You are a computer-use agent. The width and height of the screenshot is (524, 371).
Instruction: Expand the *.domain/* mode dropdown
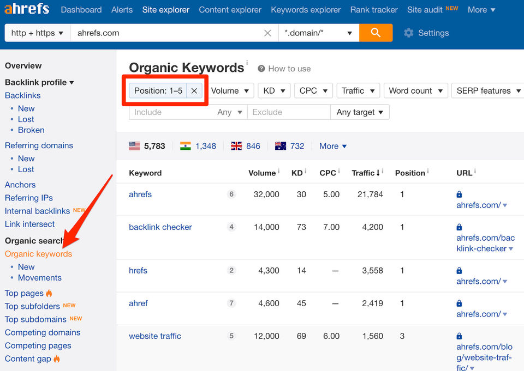click(318, 33)
